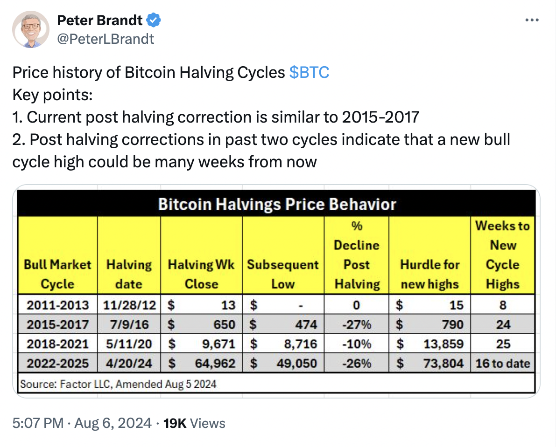Click the $BTC cashtag

click(309, 72)
